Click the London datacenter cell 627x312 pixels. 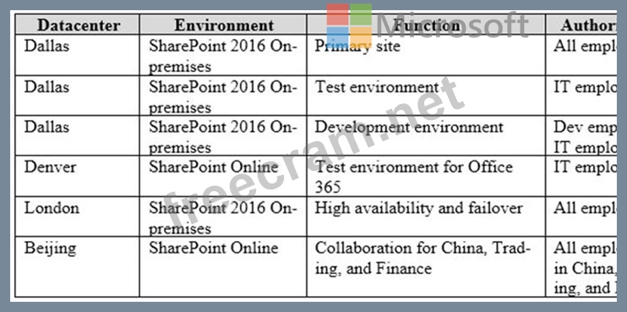78,216
